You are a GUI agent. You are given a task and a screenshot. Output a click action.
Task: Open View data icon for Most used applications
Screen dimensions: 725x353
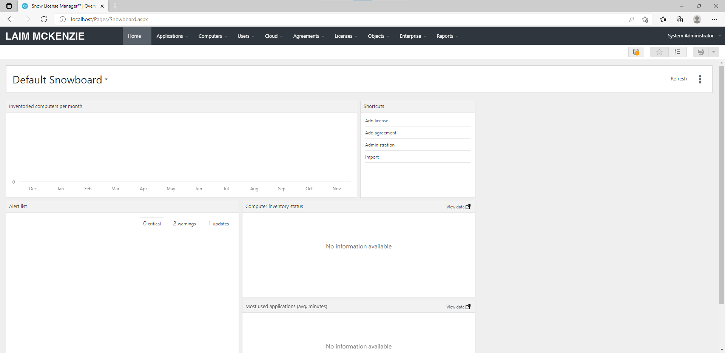coord(468,307)
